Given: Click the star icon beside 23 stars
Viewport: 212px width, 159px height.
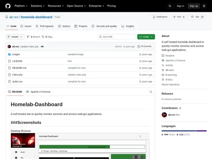Looking at the screenshot, I should point(163,70).
